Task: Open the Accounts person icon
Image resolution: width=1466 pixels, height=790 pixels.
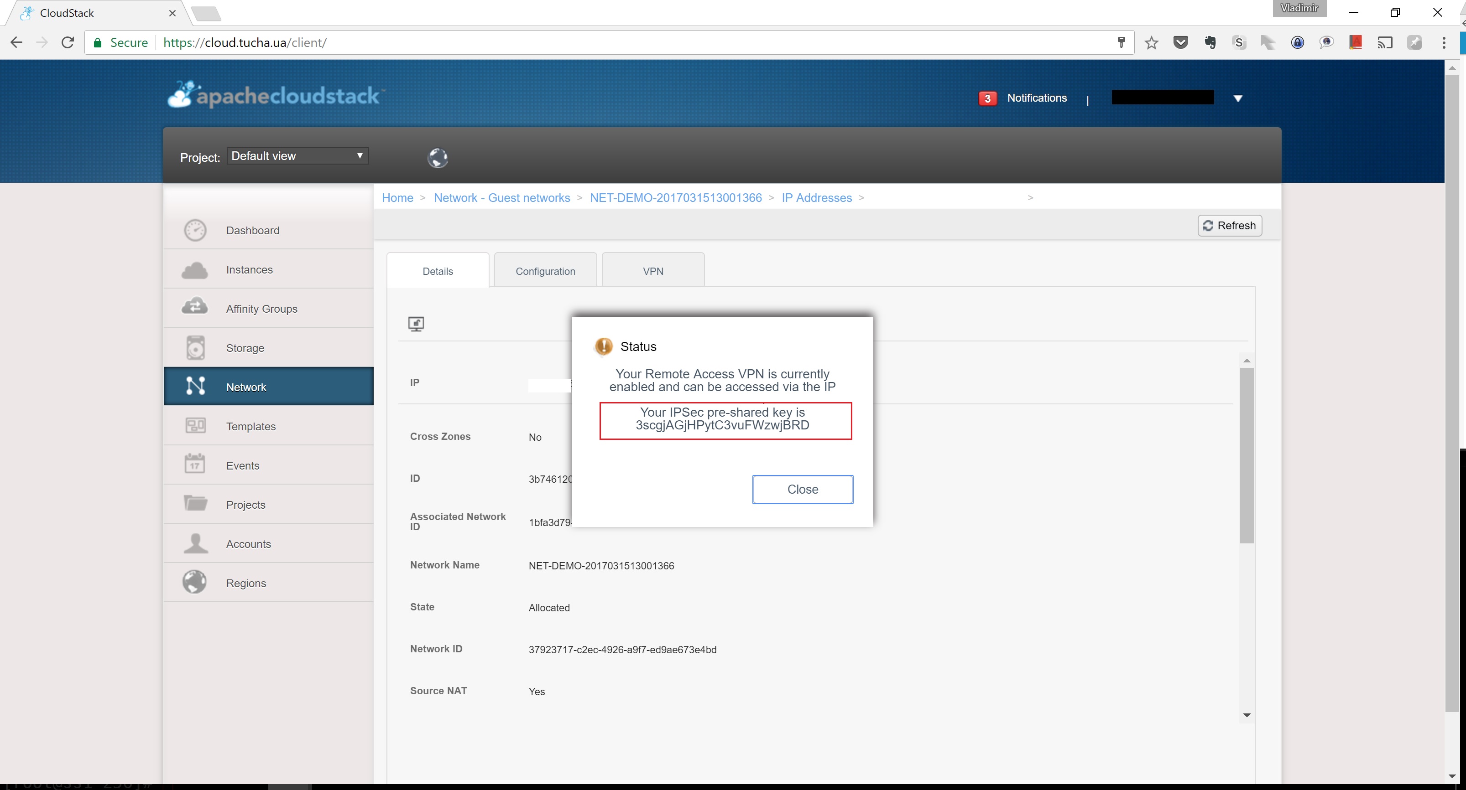Action: pyautogui.click(x=196, y=543)
